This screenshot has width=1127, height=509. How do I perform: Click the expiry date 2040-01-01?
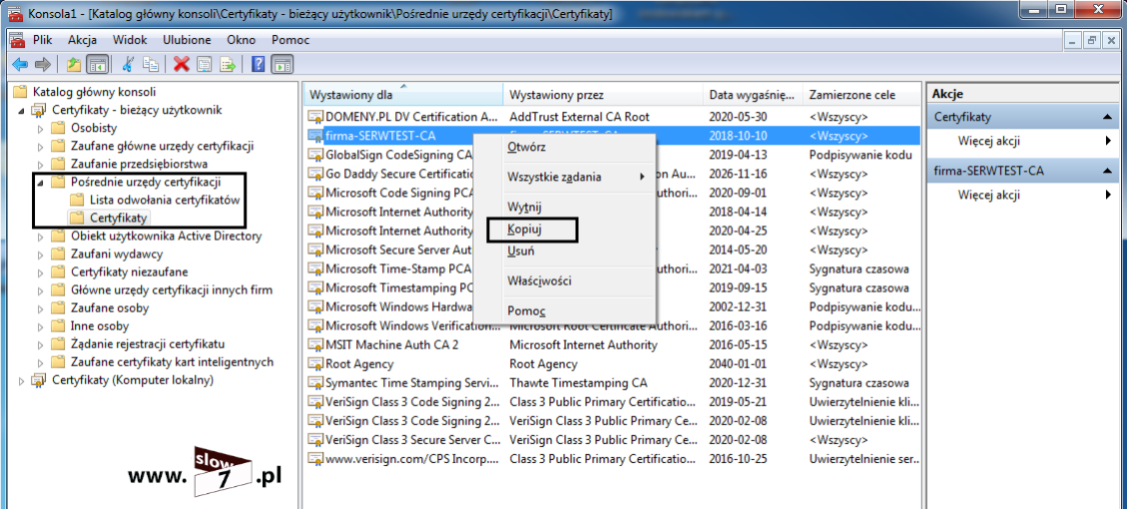tap(738, 363)
